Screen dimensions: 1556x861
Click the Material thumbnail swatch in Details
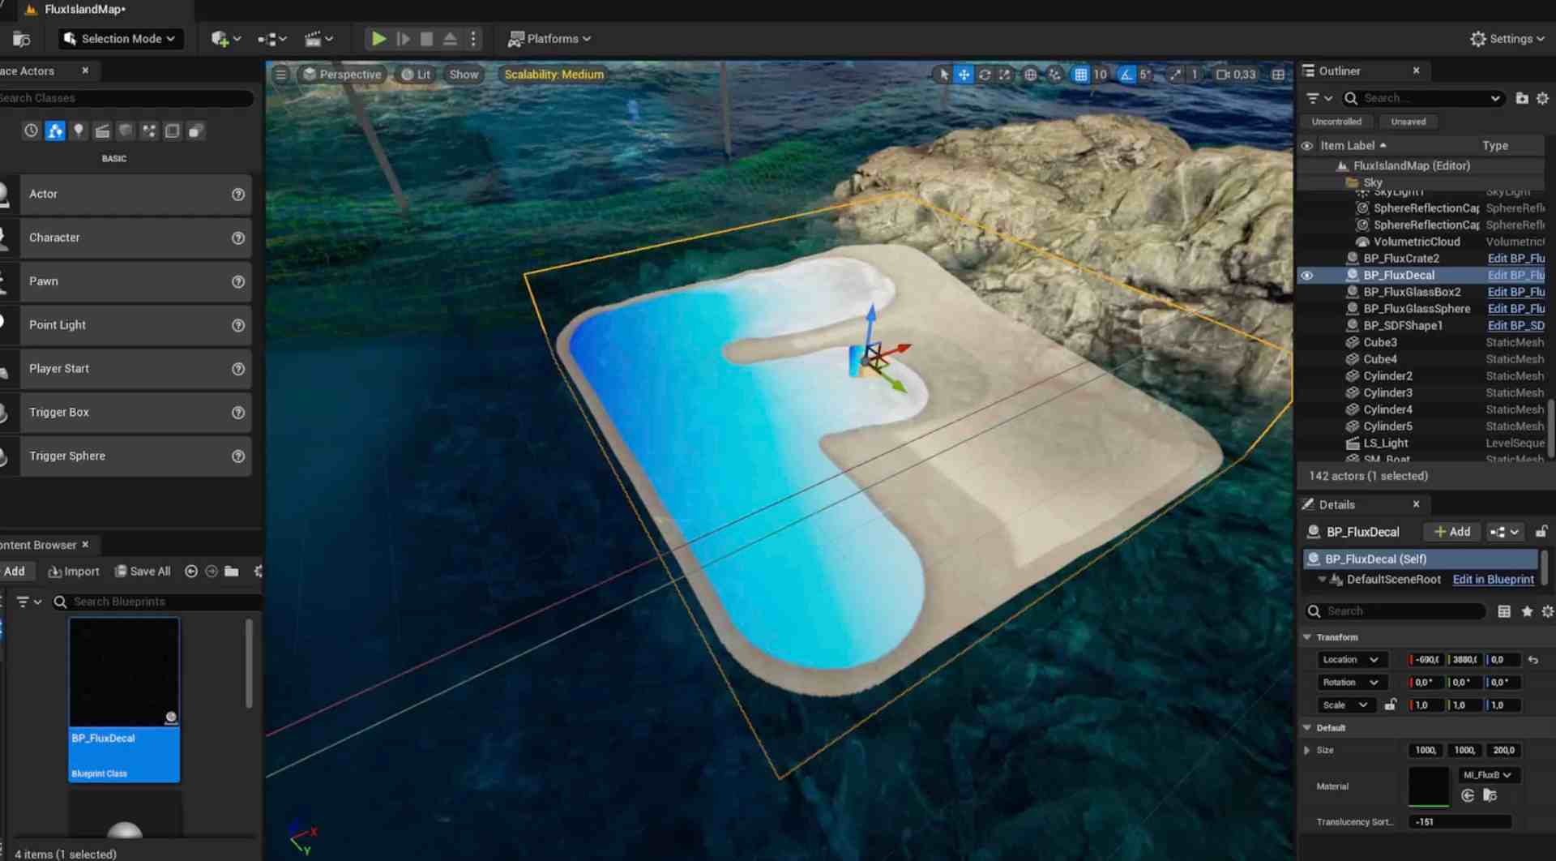tap(1430, 786)
